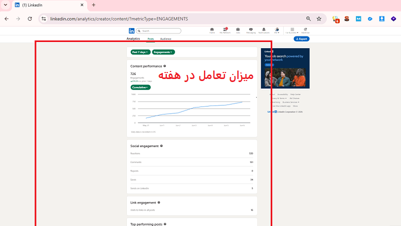
Task: Open the Help Center footer link
Action: (295, 94)
